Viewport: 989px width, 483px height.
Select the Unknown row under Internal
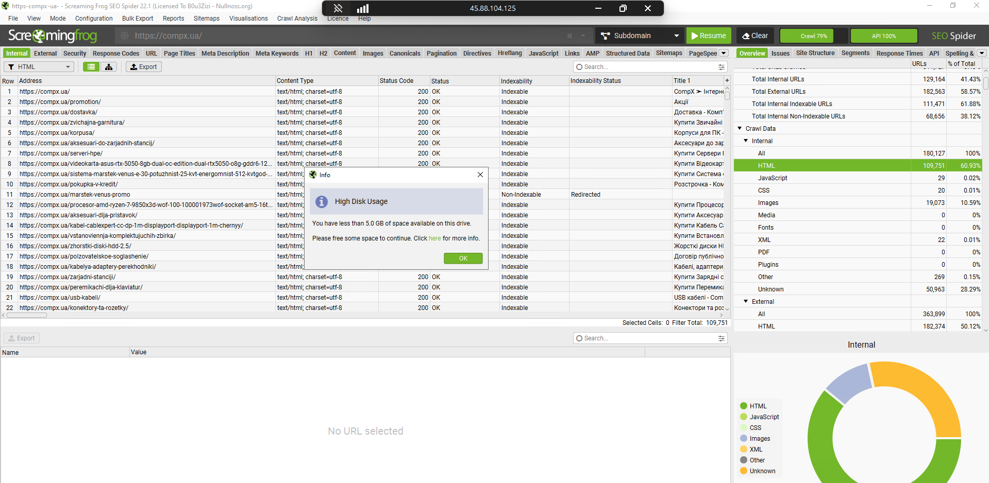[858, 289]
